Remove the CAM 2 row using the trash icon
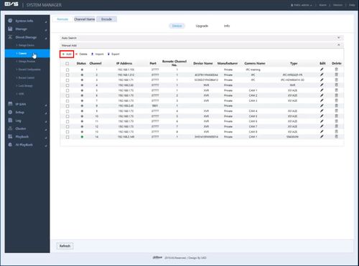Screen dimensions: 359x266 coord(336,95)
